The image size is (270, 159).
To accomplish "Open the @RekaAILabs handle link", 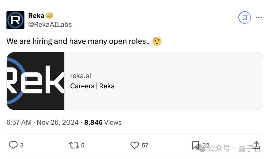I will click(50, 24).
